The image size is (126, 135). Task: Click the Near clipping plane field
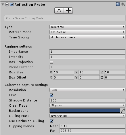point(92,126)
